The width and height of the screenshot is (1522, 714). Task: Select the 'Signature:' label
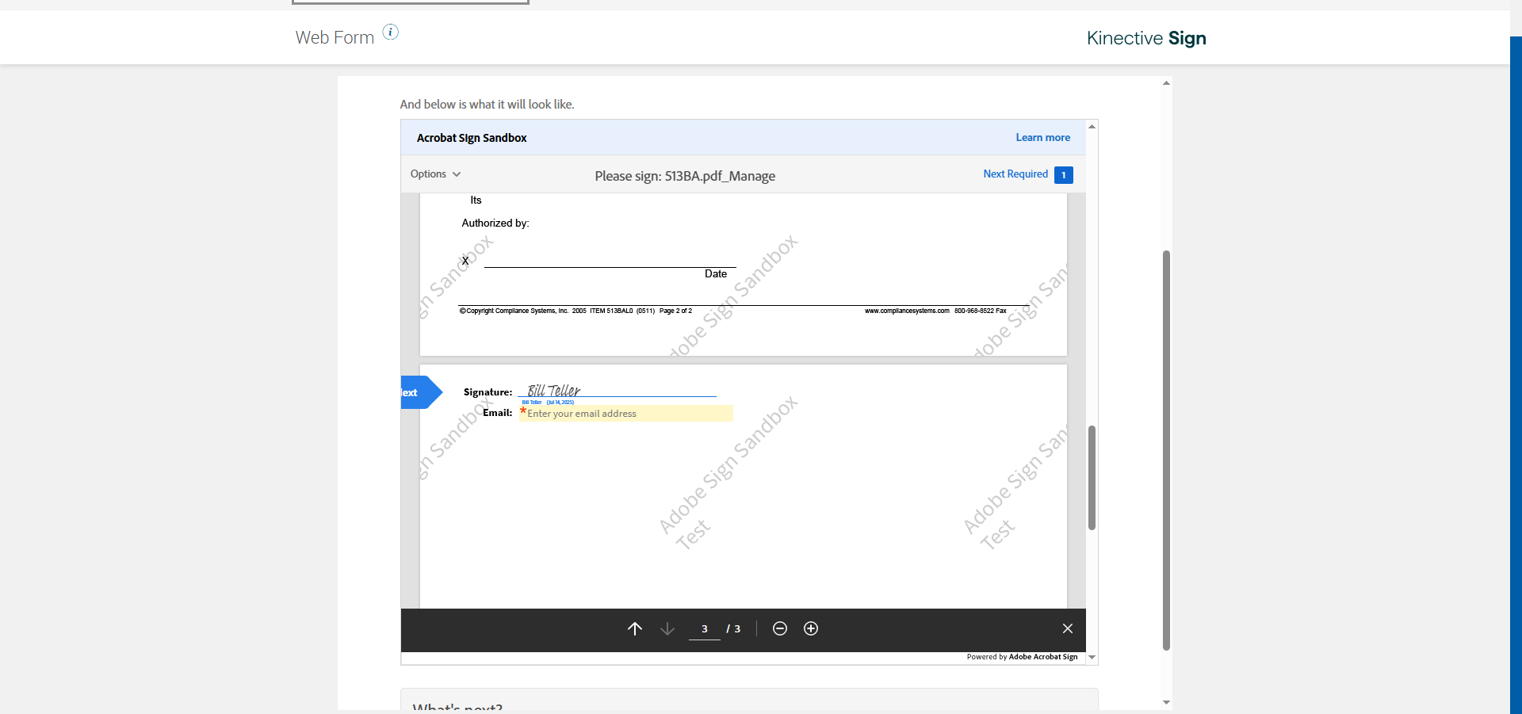pos(488,392)
